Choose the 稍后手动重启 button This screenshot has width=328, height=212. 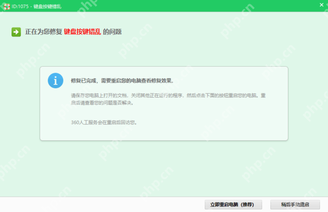tap(295, 205)
